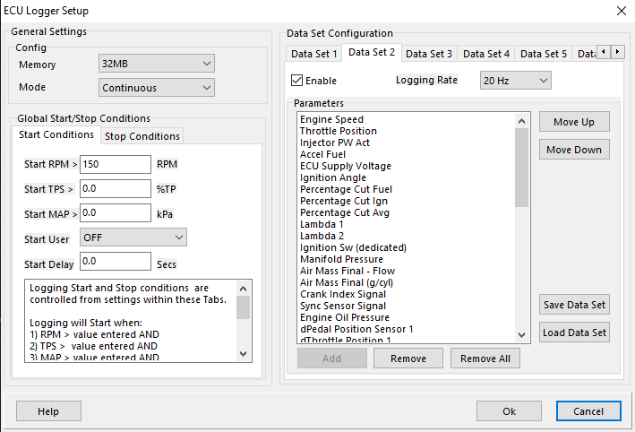
Task: Click the Start RPM input field
Action: click(x=116, y=164)
